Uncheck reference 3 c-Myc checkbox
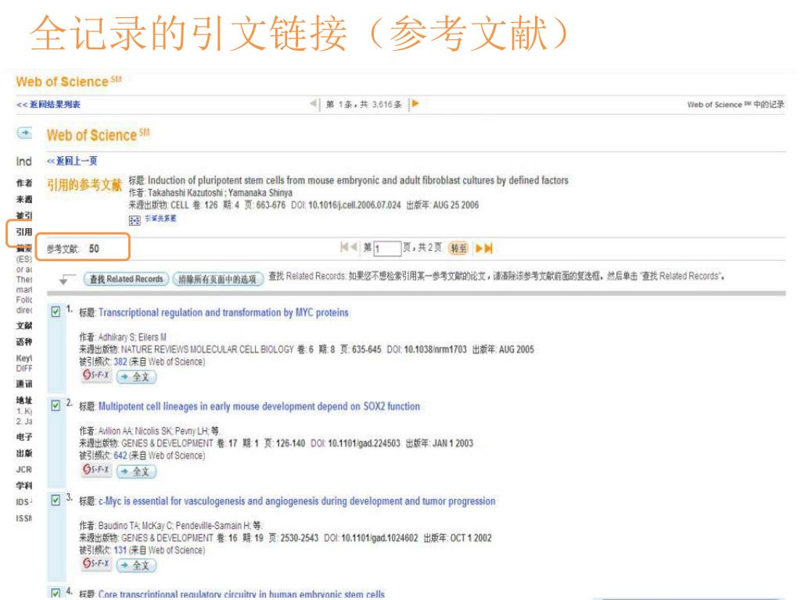The image size is (801, 600). coord(56,501)
